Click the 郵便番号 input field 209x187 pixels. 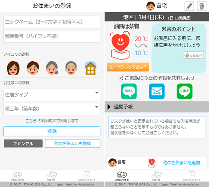click(52, 36)
